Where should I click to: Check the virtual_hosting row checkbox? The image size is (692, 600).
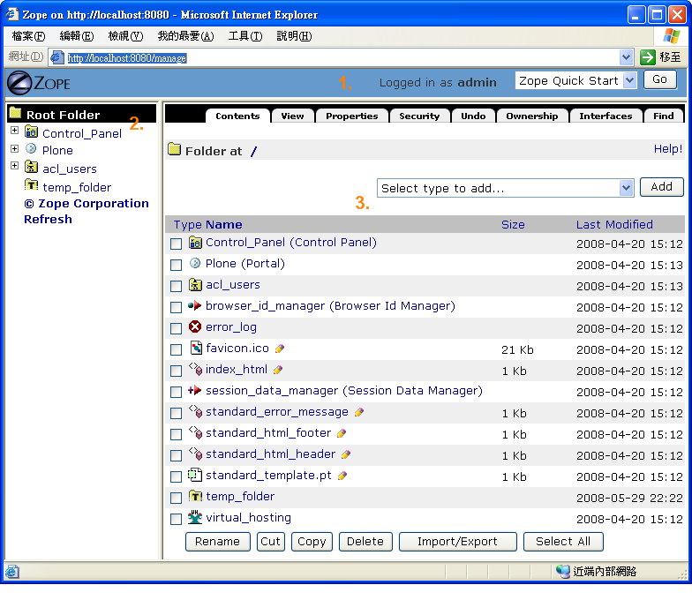[177, 519]
